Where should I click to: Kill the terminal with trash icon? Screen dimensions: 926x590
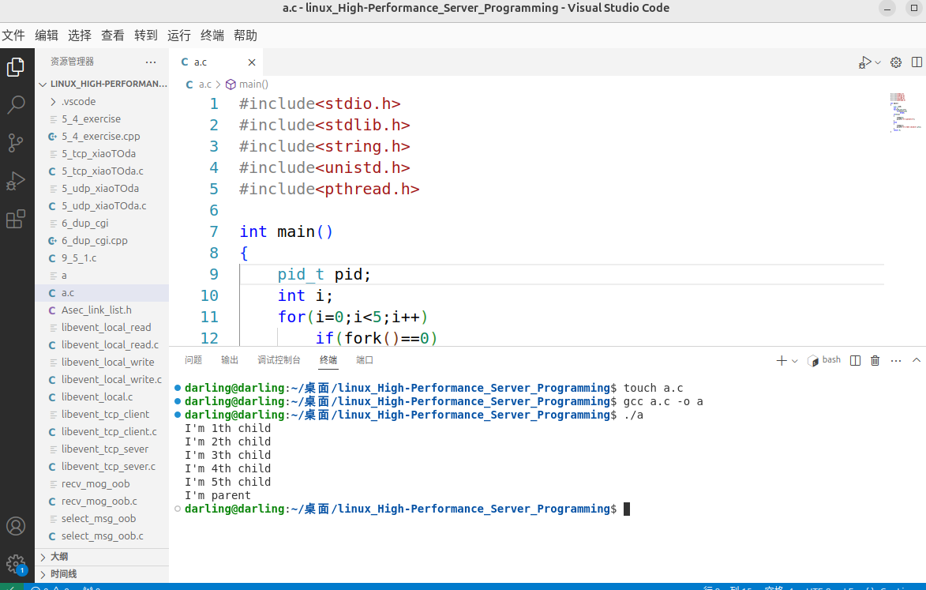(x=875, y=360)
